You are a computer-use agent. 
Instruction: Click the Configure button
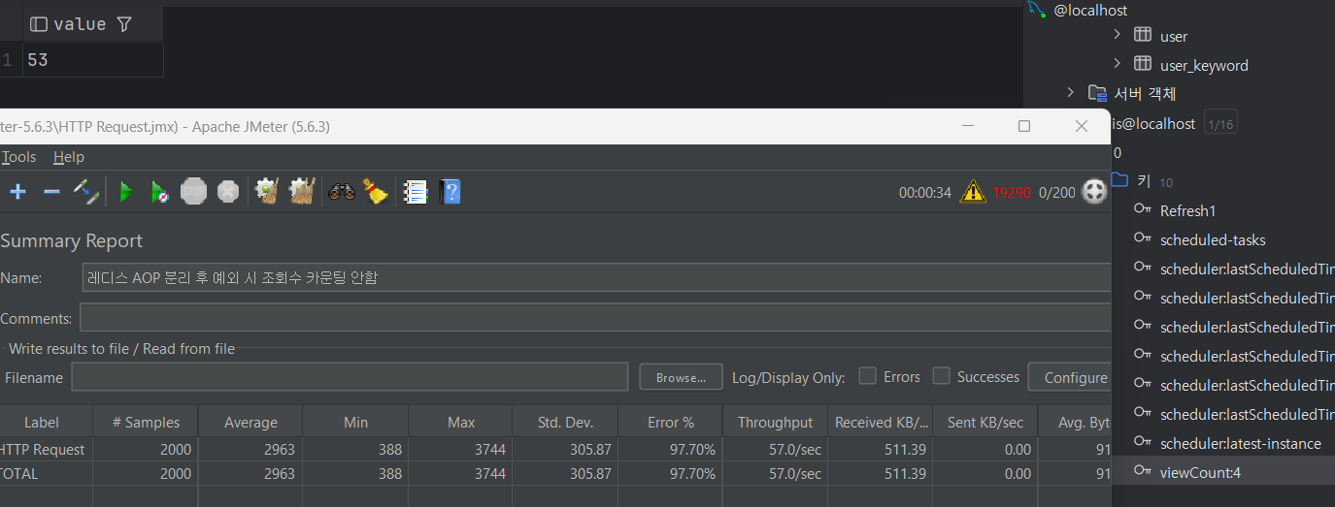point(1069,377)
